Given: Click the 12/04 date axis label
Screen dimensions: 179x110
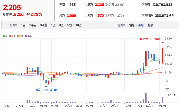Looking at the screenshot, I should (149, 106).
